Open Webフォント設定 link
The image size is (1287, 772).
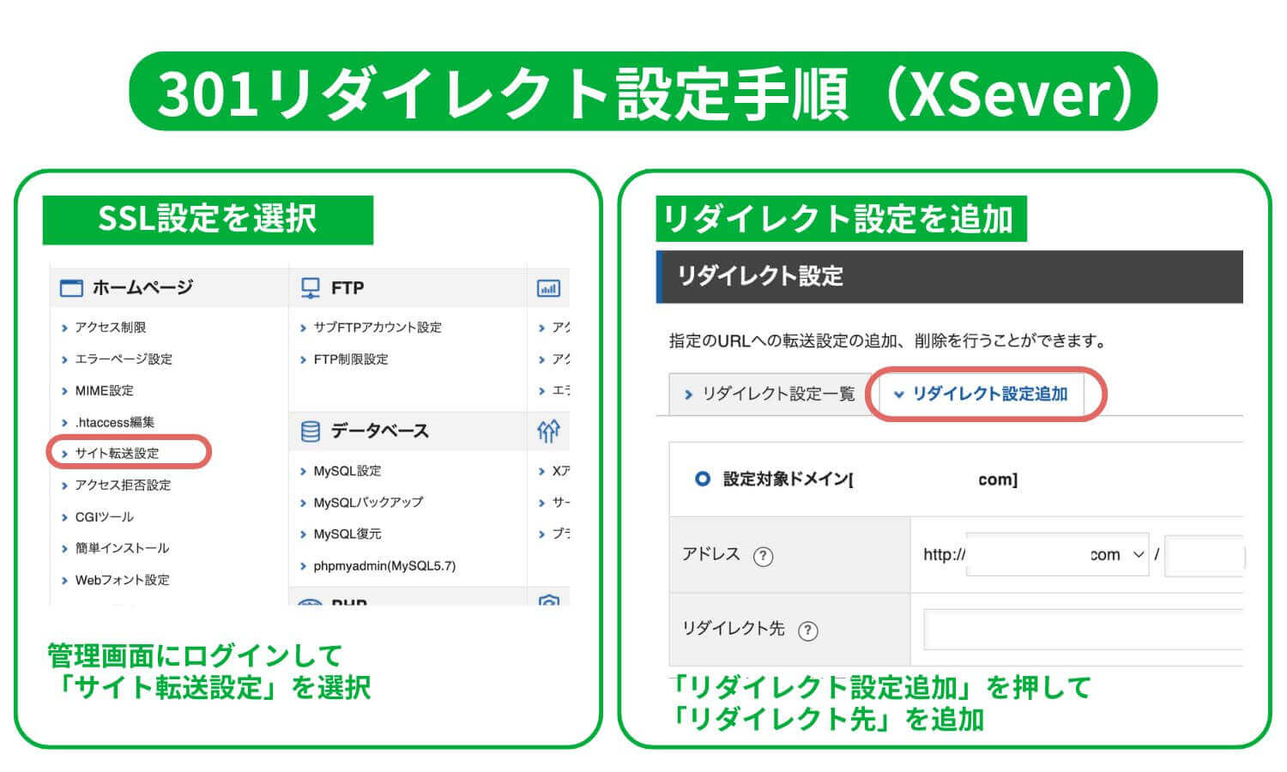122,581
